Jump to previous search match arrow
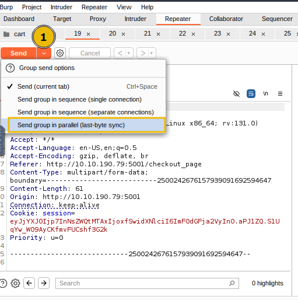The image size is (298, 300). (x=29, y=283)
